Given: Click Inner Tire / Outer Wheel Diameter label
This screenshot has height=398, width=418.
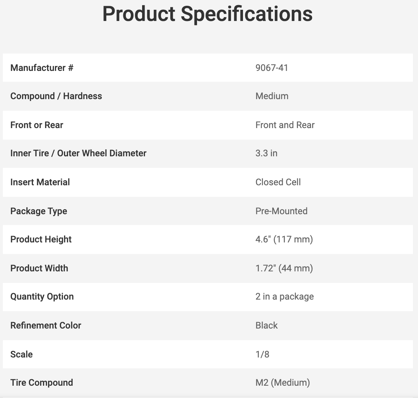Looking at the screenshot, I should click(78, 153).
